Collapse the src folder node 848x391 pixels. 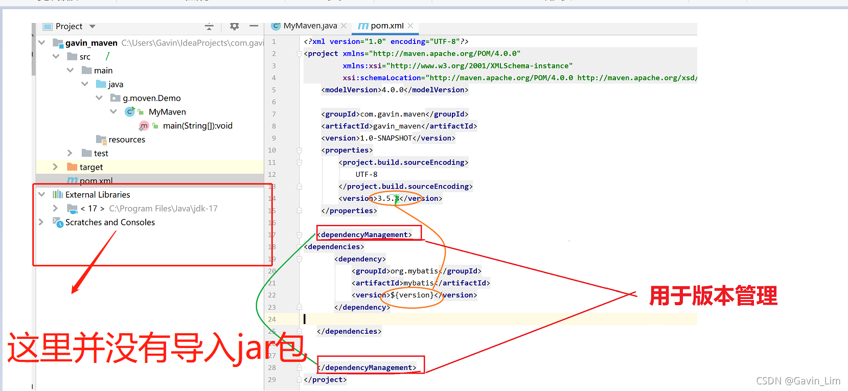click(56, 56)
